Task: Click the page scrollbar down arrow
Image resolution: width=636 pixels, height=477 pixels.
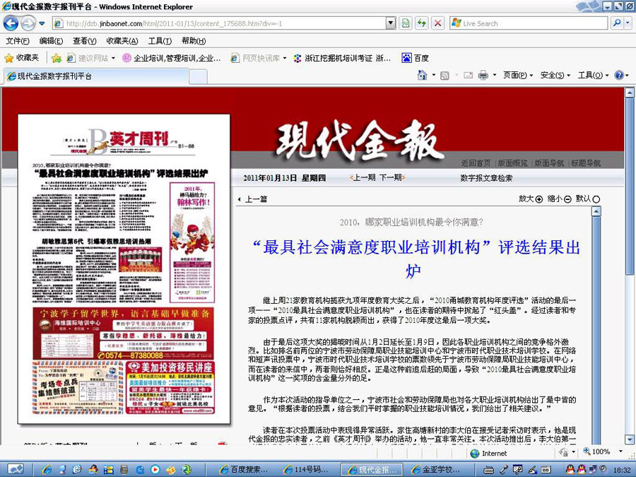Action: tap(630, 440)
